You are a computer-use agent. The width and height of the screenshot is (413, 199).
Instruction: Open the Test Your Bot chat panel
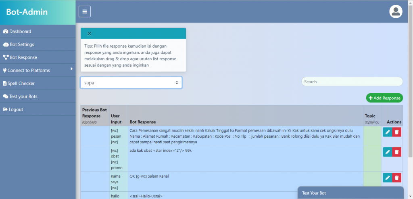[x=350, y=193]
